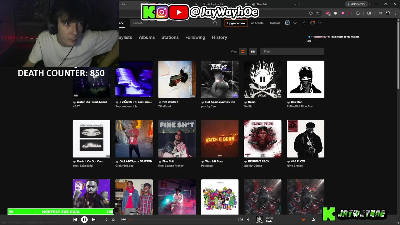Open the three-dot more menu in the header
The width and height of the screenshot is (400, 225).
click(320, 23)
